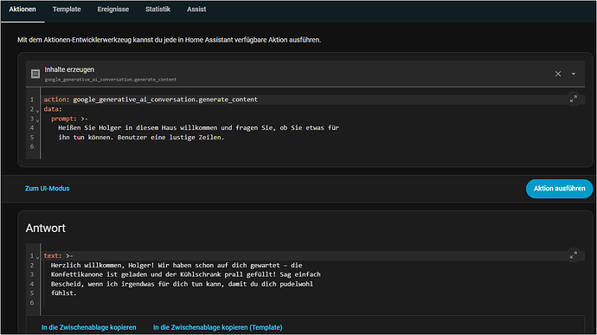Switch to Zum UI-Modus
Image resolution: width=597 pixels, height=335 pixels.
tap(48, 189)
